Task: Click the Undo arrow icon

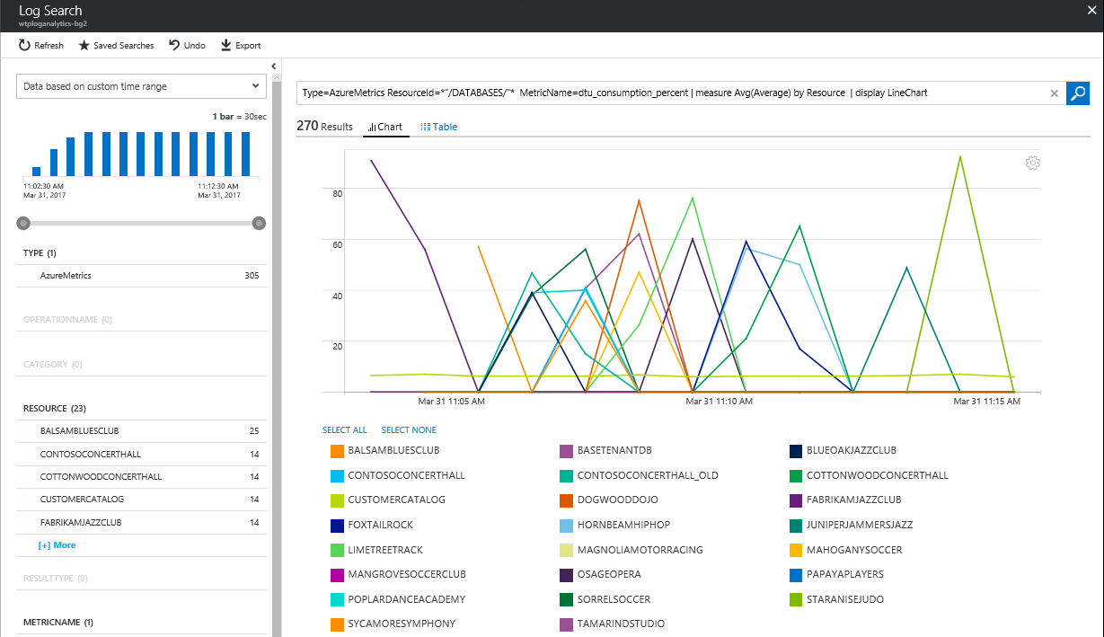Action: click(174, 45)
